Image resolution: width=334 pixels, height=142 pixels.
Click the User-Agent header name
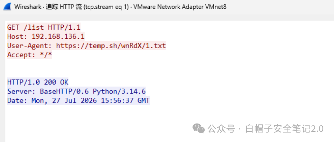(30, 46)
